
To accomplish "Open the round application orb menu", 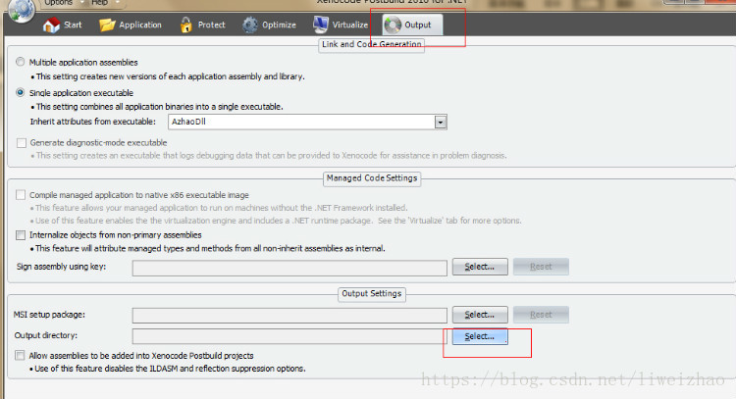I will (22, 11).
